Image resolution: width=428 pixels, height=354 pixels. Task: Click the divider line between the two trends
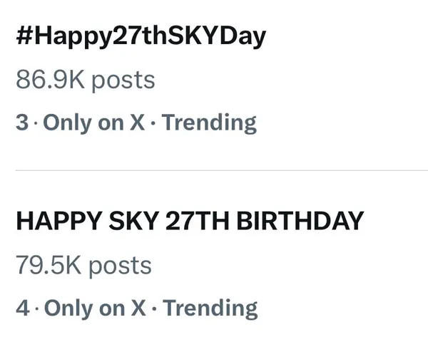click(x=214, y=170)
